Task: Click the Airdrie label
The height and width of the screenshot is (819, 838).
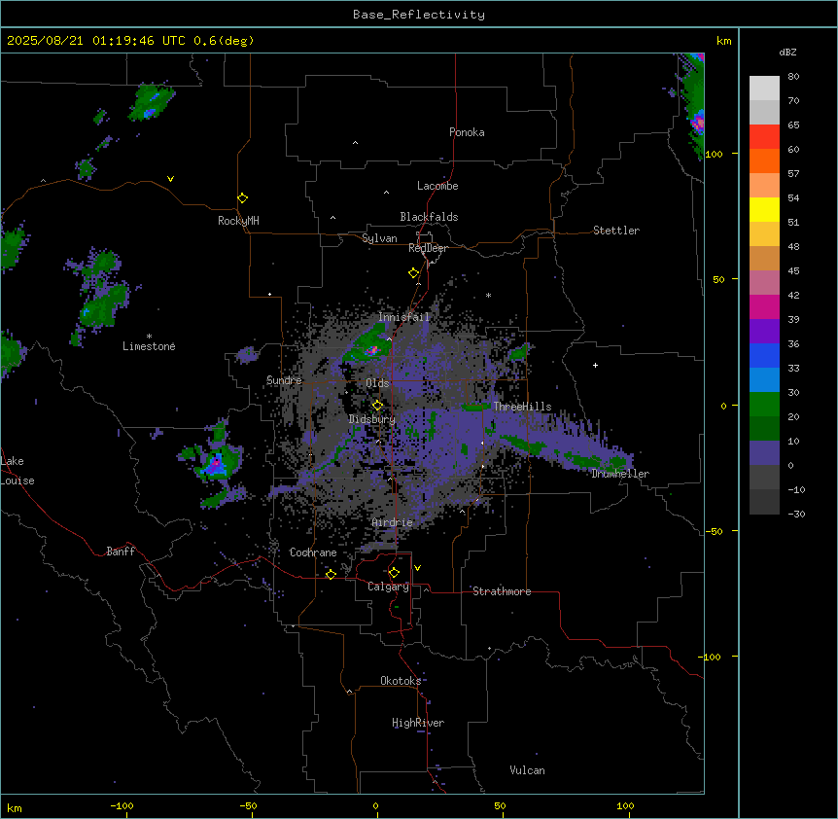Action: (393, 522)
